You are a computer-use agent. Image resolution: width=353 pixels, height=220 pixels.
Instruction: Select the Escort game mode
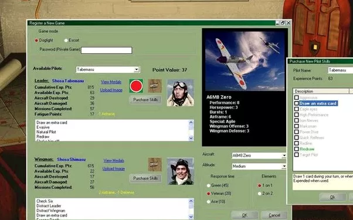tap(66, 40)
